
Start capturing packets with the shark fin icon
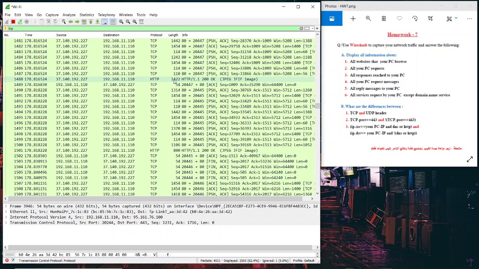click(x=6, y=22)
